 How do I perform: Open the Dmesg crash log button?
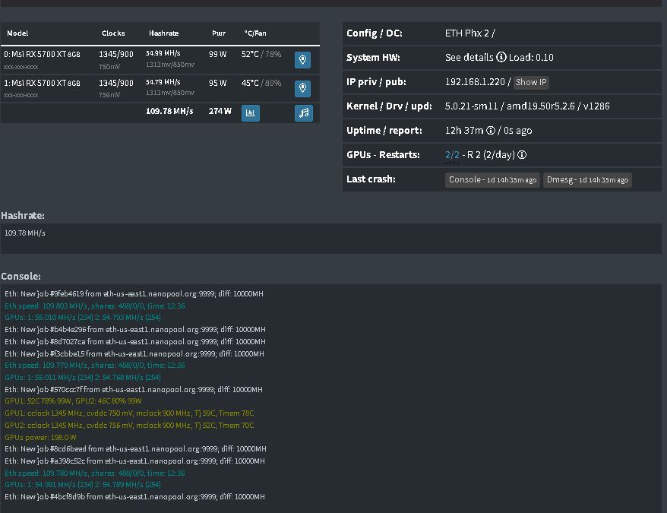click(x=587, y=179)
